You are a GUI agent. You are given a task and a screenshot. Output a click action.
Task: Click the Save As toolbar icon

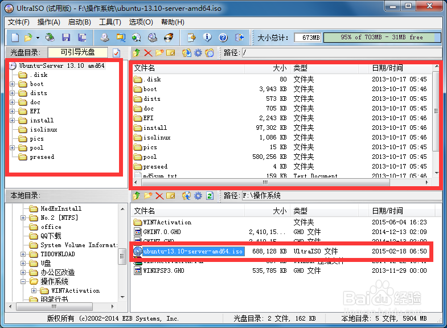click(82, 38)
